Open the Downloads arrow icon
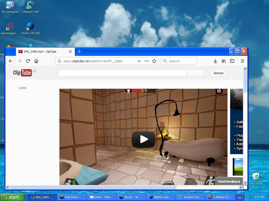 [x=215, y=61]
